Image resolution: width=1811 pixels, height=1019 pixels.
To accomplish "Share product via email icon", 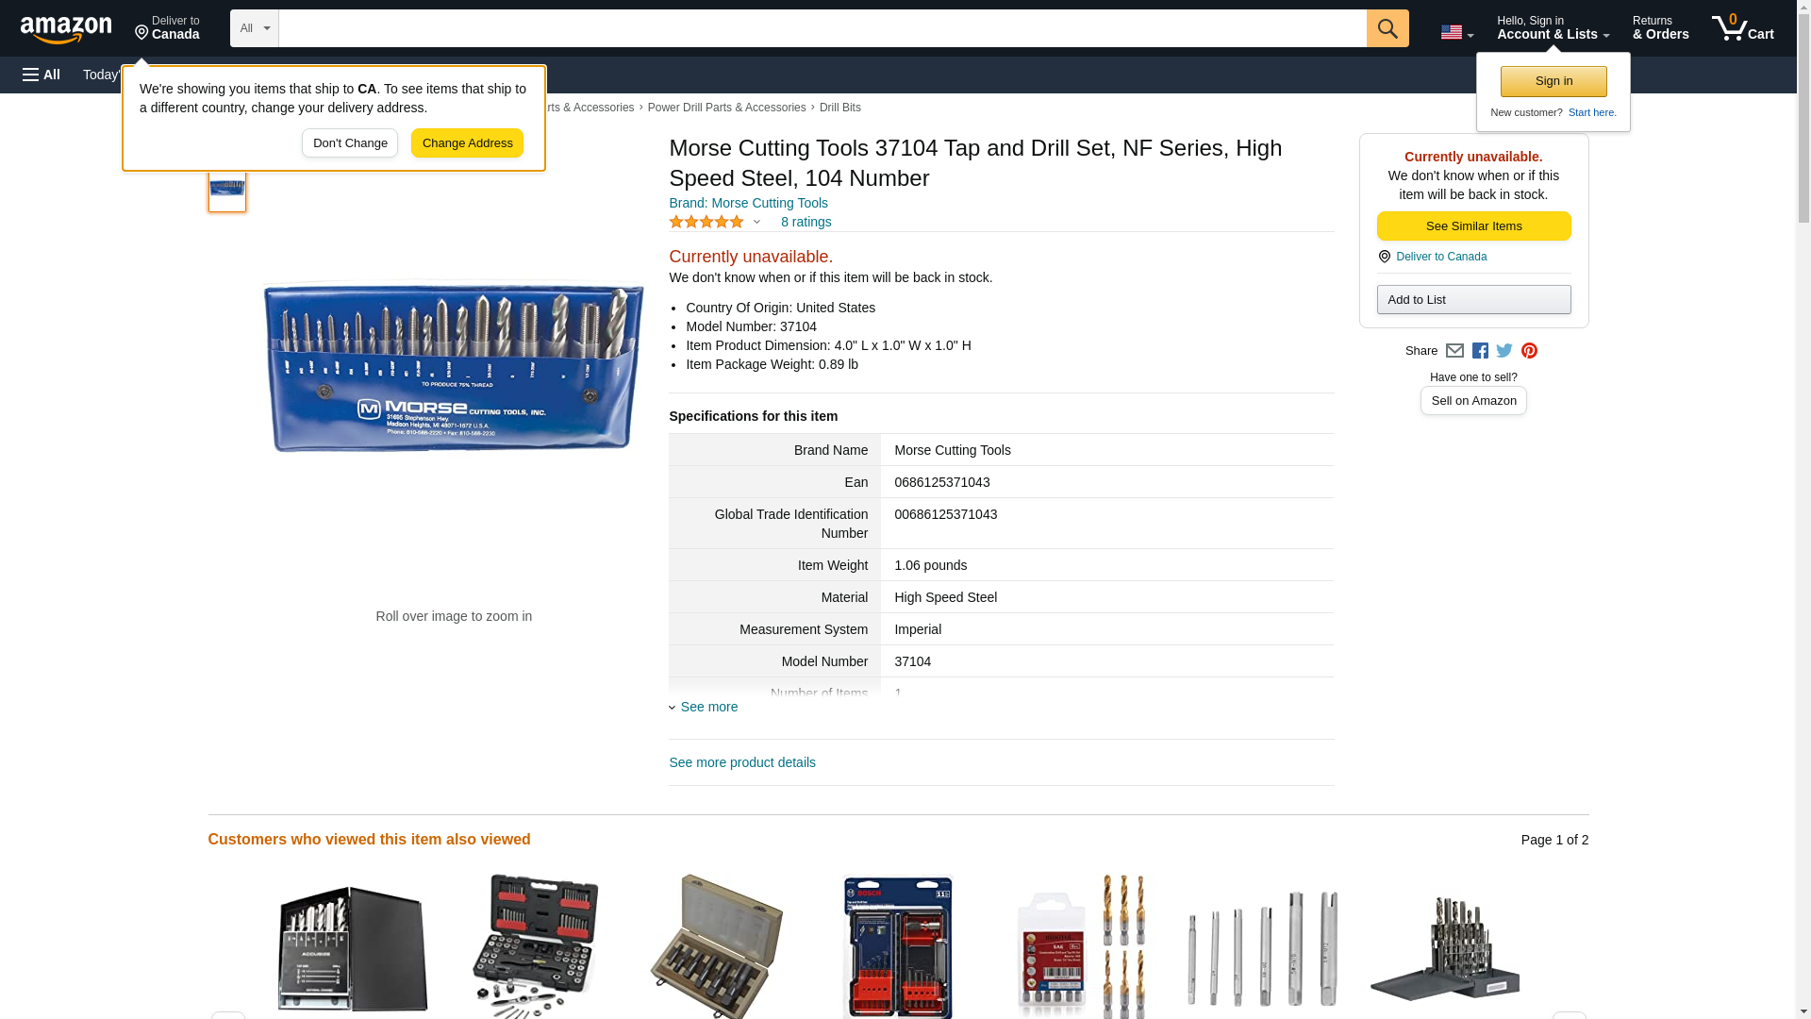I will (1454, 351).
